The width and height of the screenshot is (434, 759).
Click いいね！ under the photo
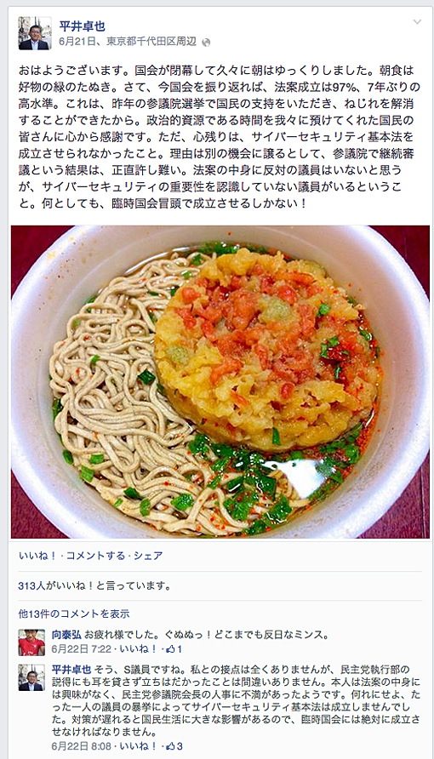tap(34, 556)
